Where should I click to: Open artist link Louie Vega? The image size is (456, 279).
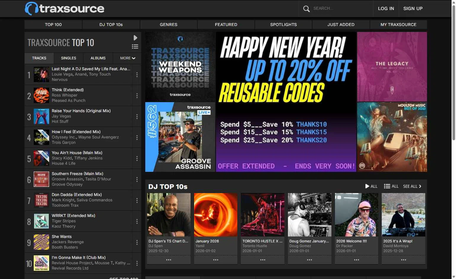tap(62, 74)
